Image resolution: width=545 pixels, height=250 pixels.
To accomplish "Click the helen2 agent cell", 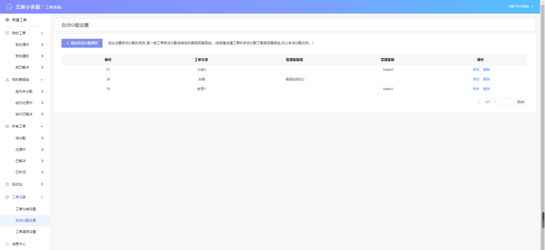I will click(x=388, y=70).
